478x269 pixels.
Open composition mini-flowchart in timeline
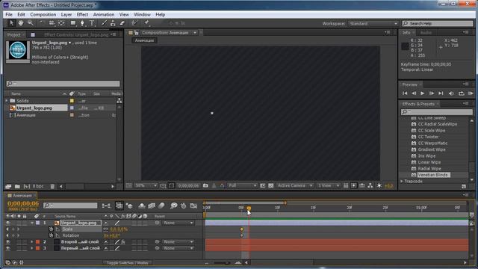point(106,206)
